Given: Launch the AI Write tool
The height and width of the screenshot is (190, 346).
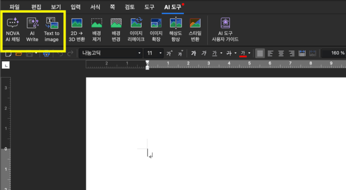Looking at the screenshot, I should (x=32, y=30).
